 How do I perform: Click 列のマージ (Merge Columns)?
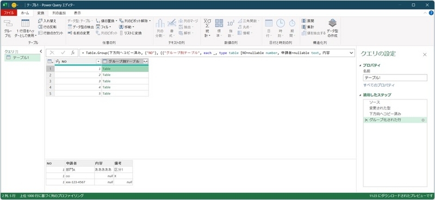pyautogui.click(x=188, y=21)
